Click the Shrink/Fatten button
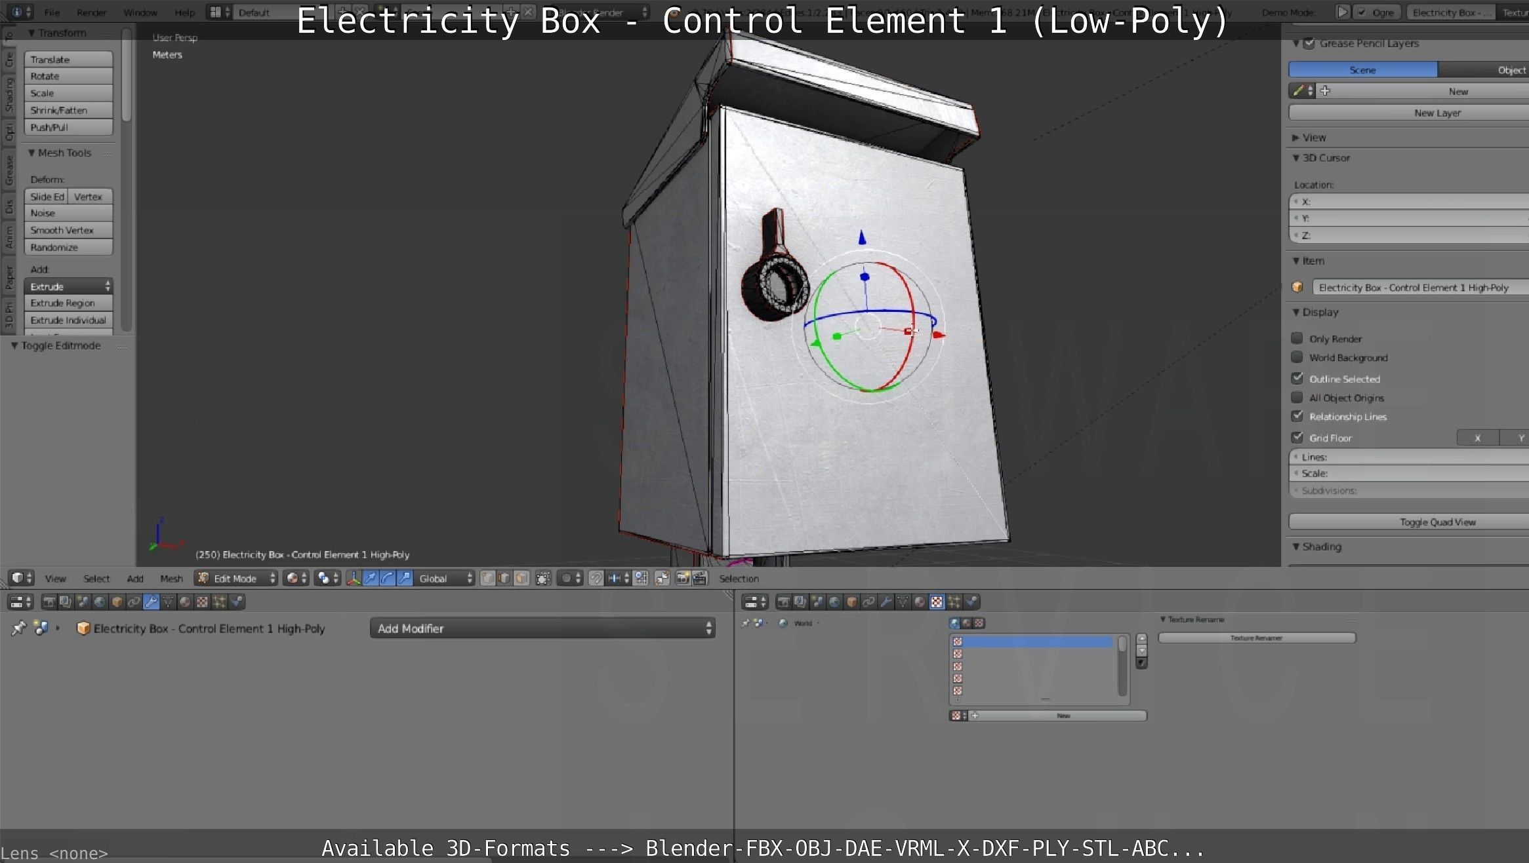 (x=68, y=110)
